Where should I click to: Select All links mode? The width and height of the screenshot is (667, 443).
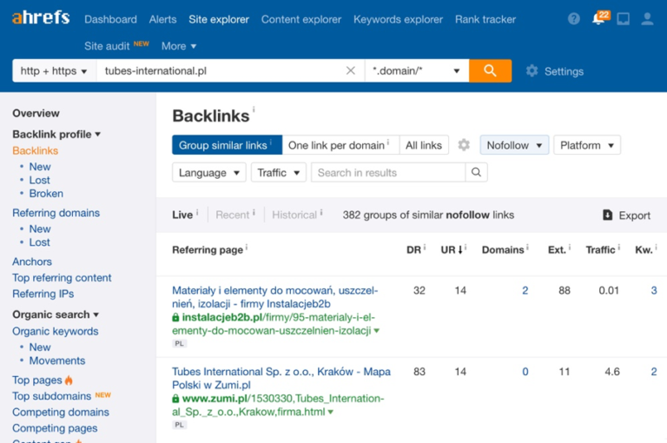(x=424, y=145)
